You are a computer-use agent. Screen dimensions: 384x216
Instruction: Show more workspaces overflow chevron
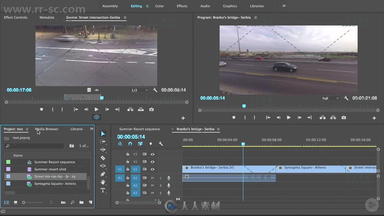(284, 6)
